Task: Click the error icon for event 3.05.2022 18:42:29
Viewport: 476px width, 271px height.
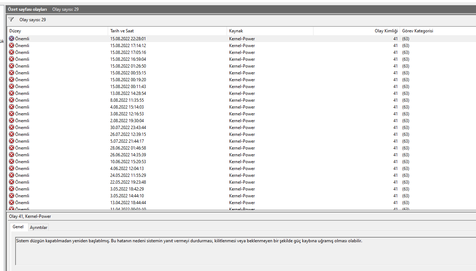Action: tap(12, 189)
